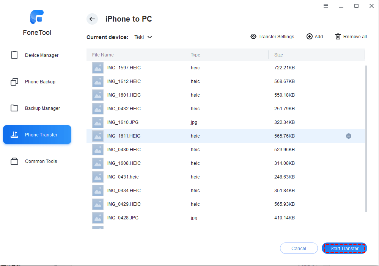
Task: Open the hamburger menu icon
Action: (326, 6)
